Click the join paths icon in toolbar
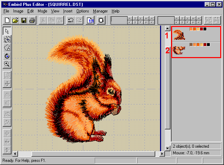Image resolution: width=224 pixels, height=165 pixels. coord(217,20)
